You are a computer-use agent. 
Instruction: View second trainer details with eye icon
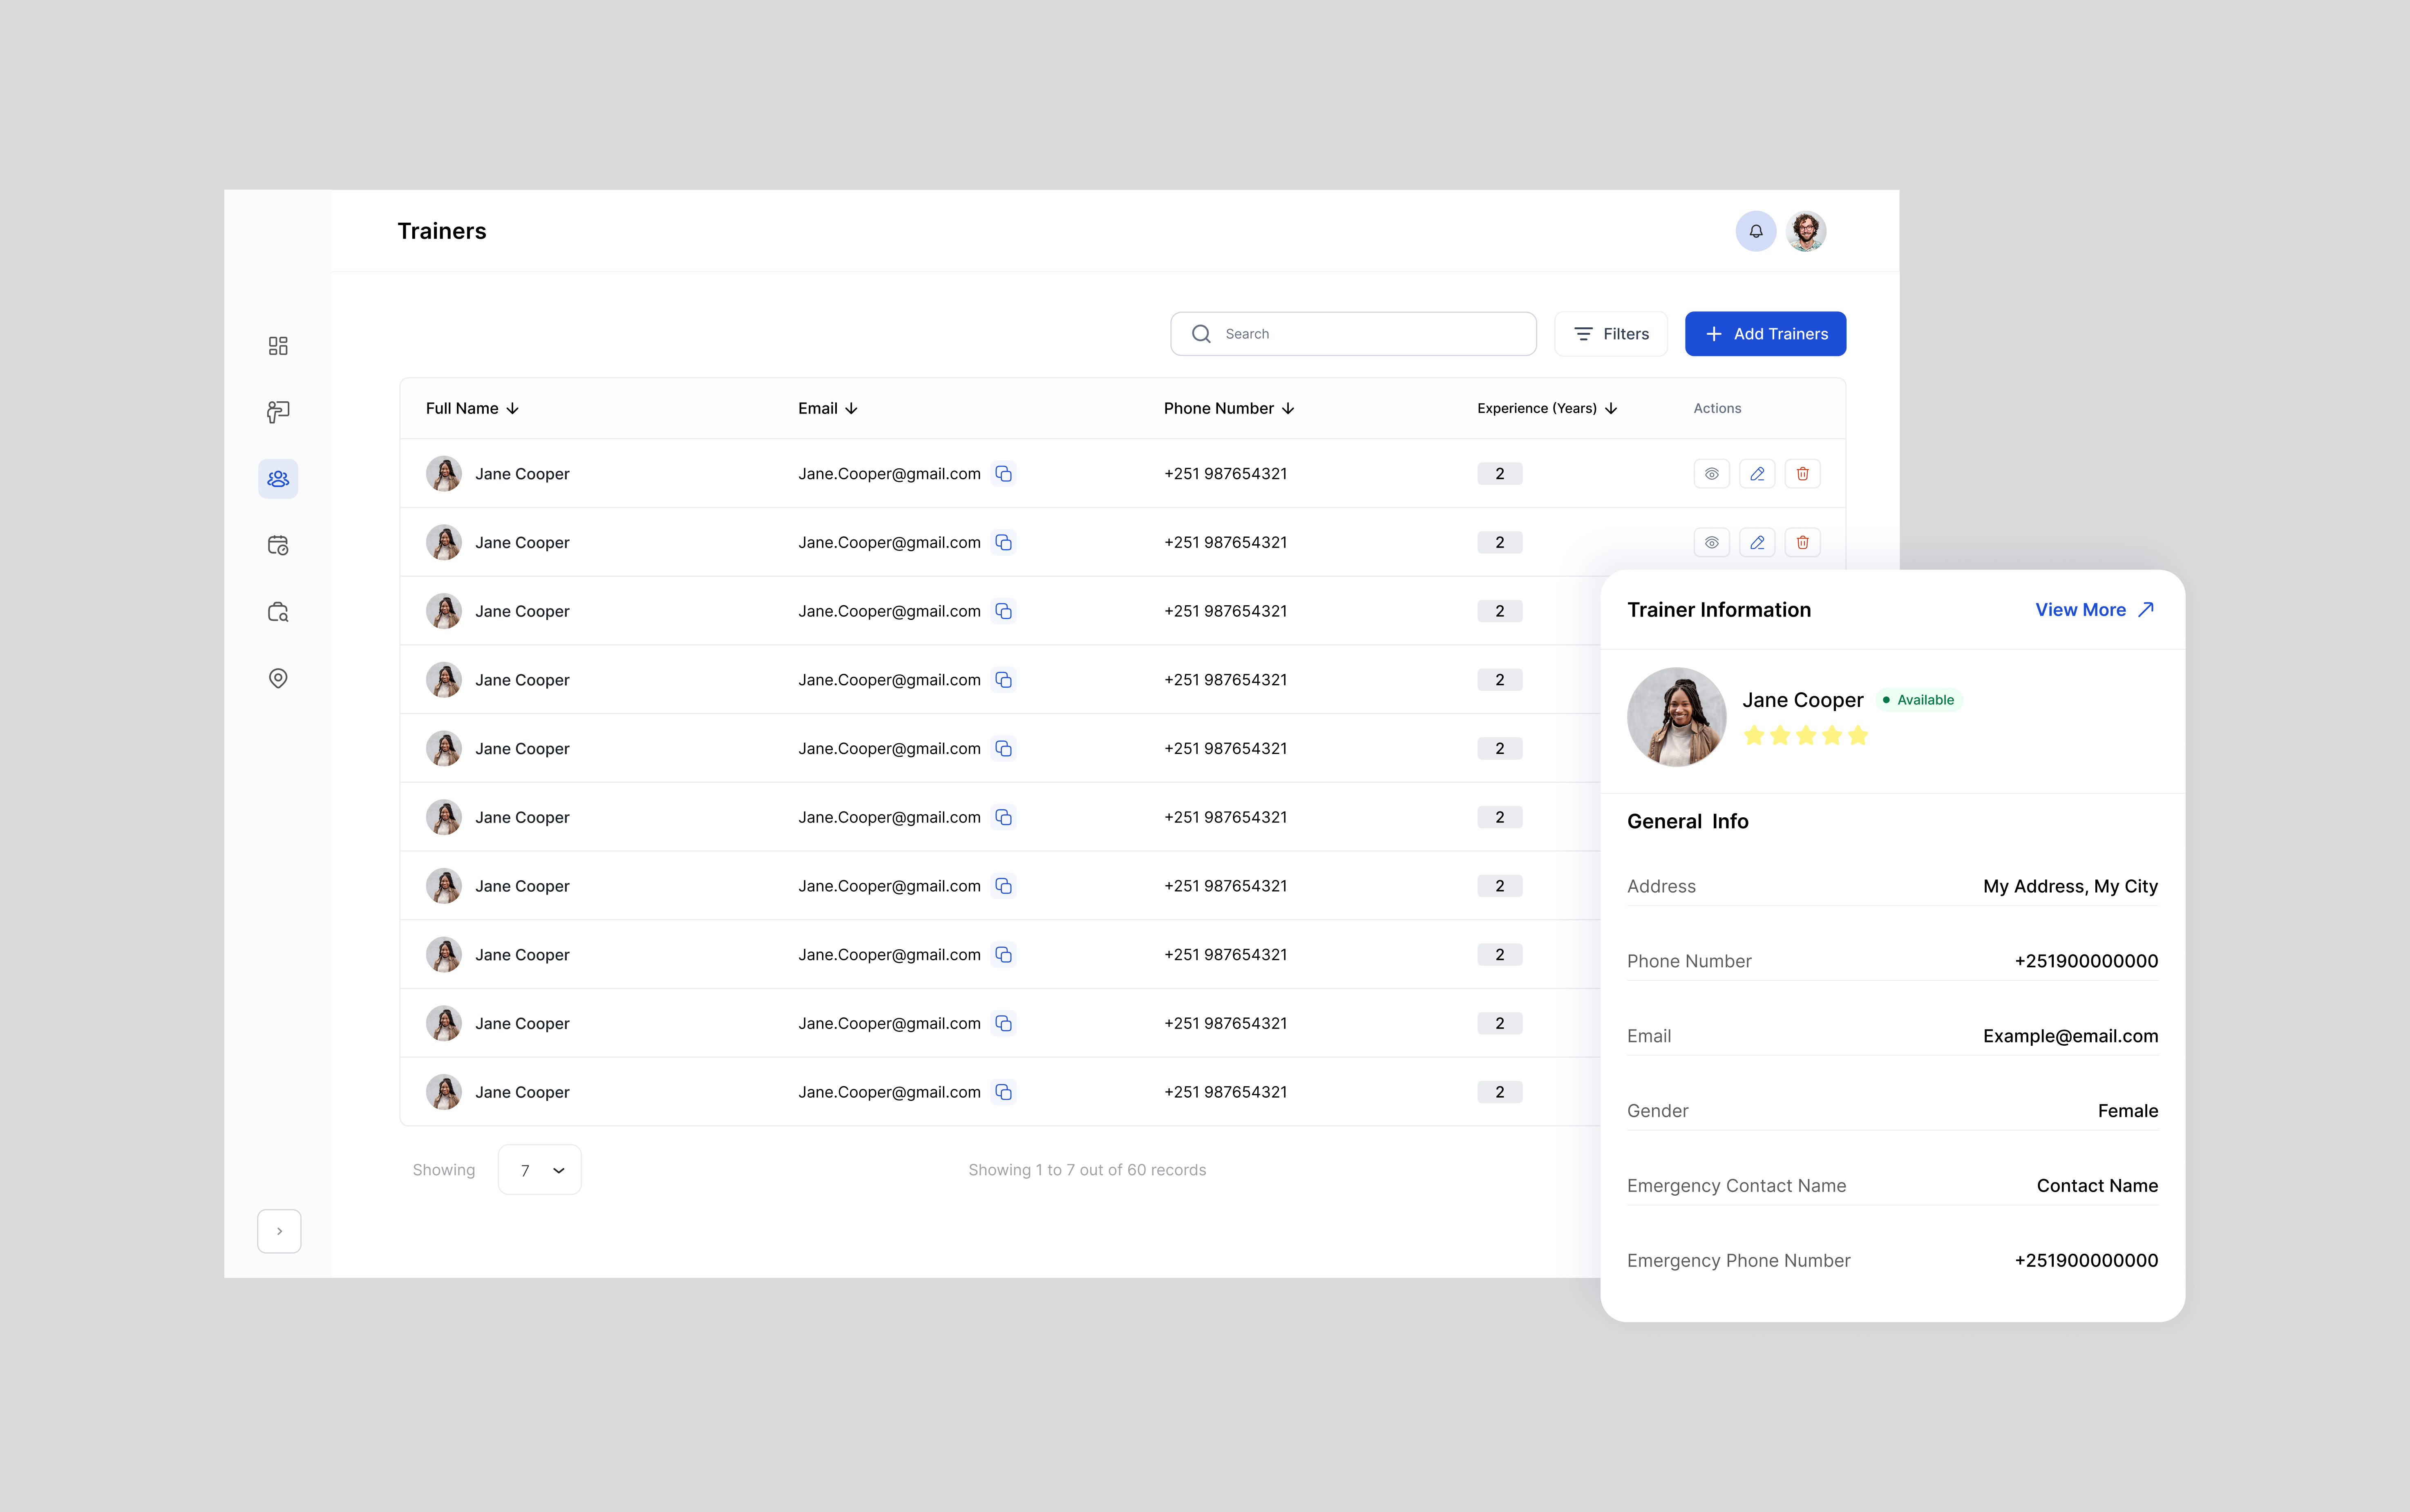(1711, 542)
